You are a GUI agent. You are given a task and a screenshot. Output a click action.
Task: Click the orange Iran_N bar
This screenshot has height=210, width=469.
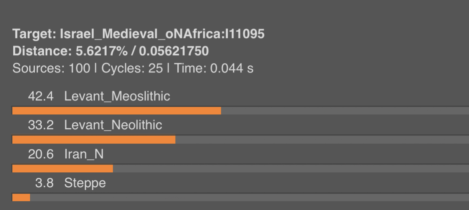[63, 169]
